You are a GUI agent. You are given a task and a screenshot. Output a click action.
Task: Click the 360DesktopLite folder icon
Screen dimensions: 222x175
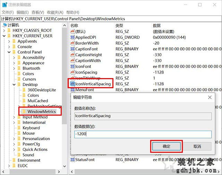pyautogui.click(x=24, y=90)
